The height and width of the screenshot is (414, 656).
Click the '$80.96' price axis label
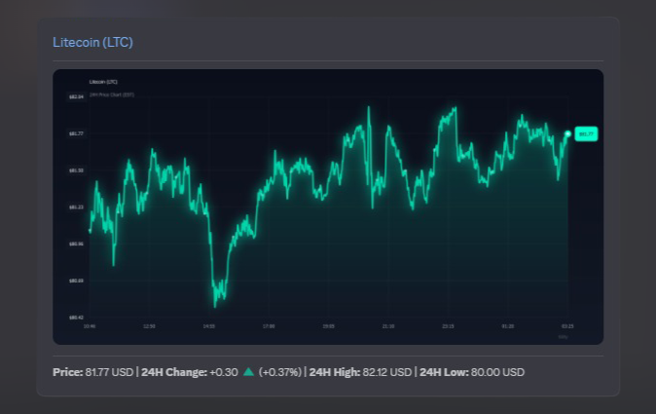(x=76, y=244)
